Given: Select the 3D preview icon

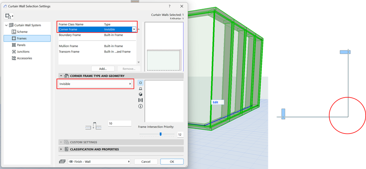Looking at the screenshot, I should (141, 94).
